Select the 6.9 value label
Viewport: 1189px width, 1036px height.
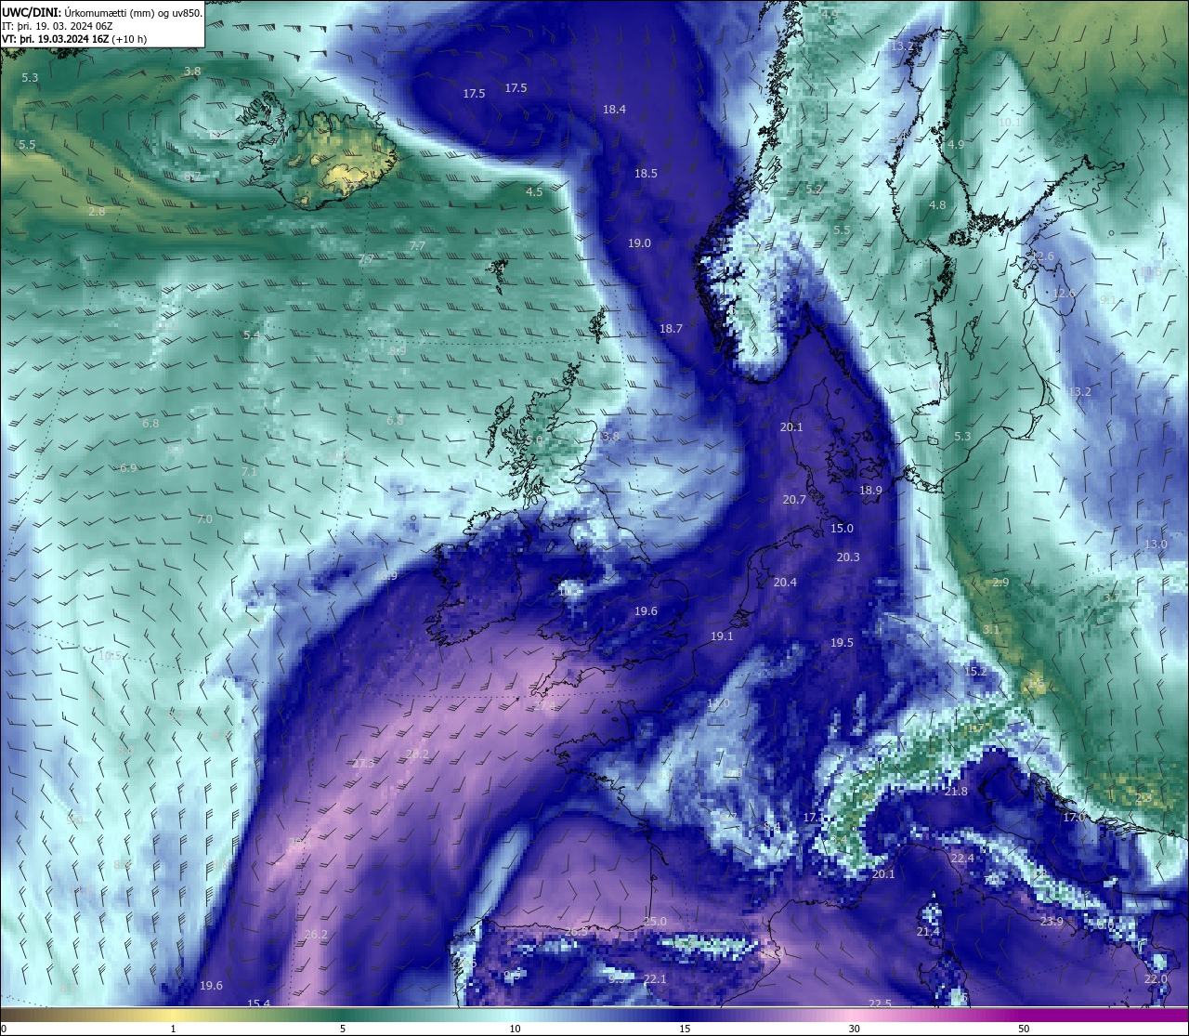click(128, 467)
